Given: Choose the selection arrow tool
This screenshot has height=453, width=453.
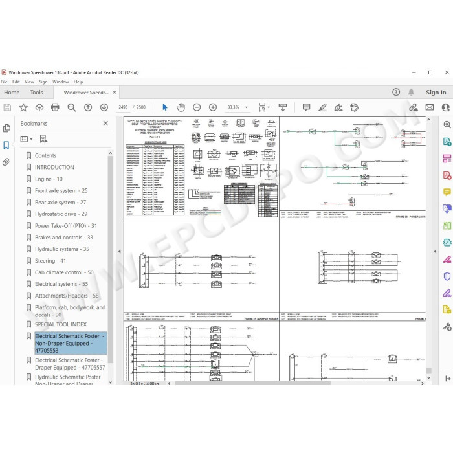Looking at the screenshot, I should (x=164, y=107).
